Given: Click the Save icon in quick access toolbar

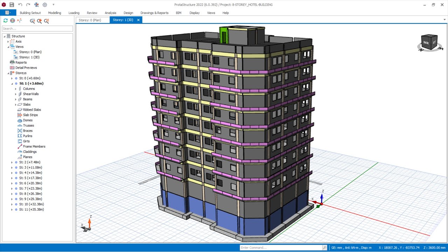Looking at the screenshot, I should (x=12, y=5).
